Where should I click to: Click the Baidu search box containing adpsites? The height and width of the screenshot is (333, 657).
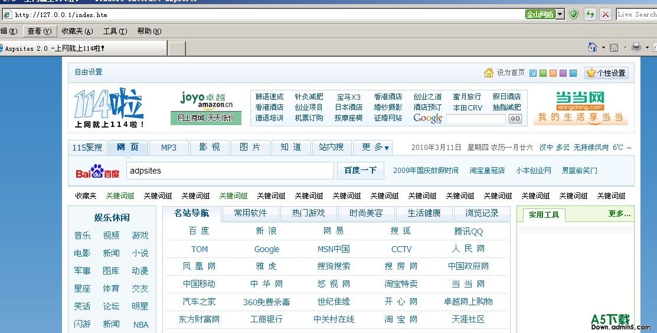pos(230,171)
